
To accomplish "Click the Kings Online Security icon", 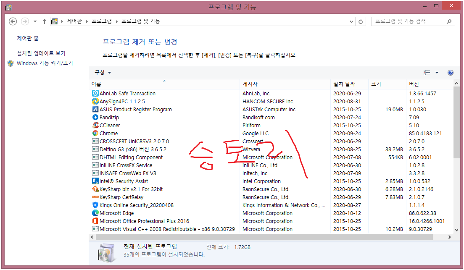I will point(95,205).
